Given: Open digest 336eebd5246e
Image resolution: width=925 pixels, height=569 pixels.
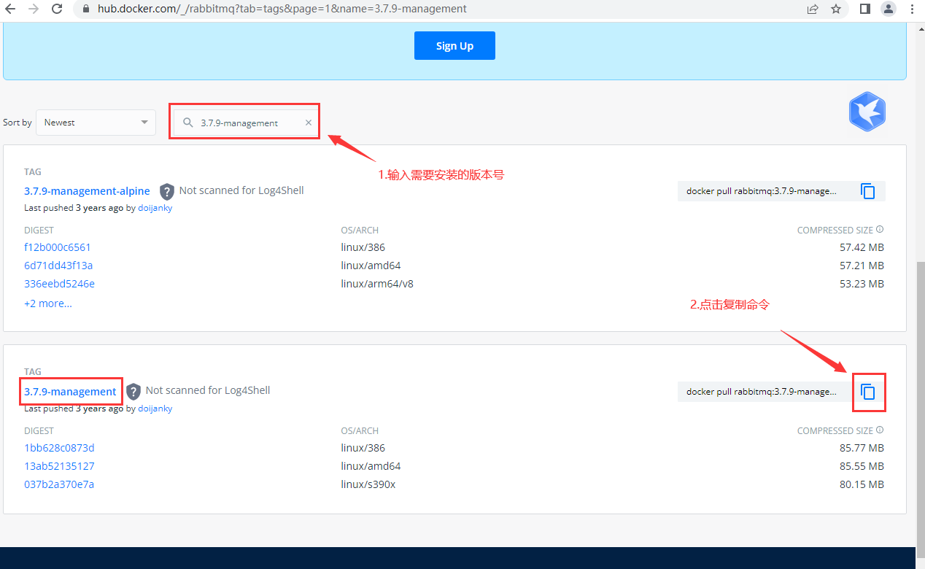Looking at the screenshot, I should (59, 284).
